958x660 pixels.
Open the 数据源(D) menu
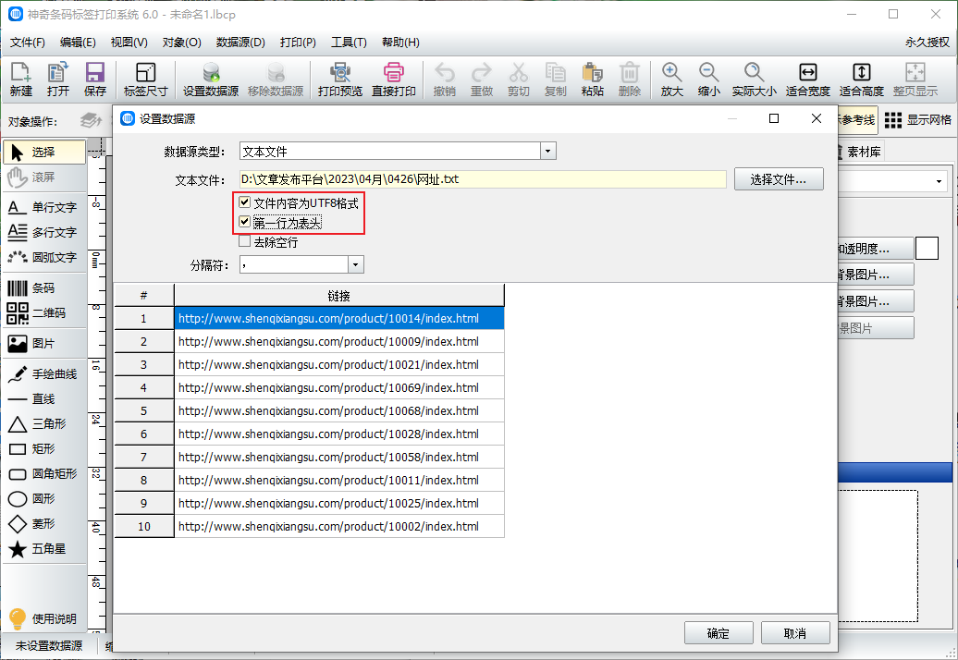tap(240, 43)
